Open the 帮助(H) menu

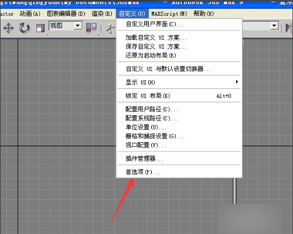click(204, 13)
